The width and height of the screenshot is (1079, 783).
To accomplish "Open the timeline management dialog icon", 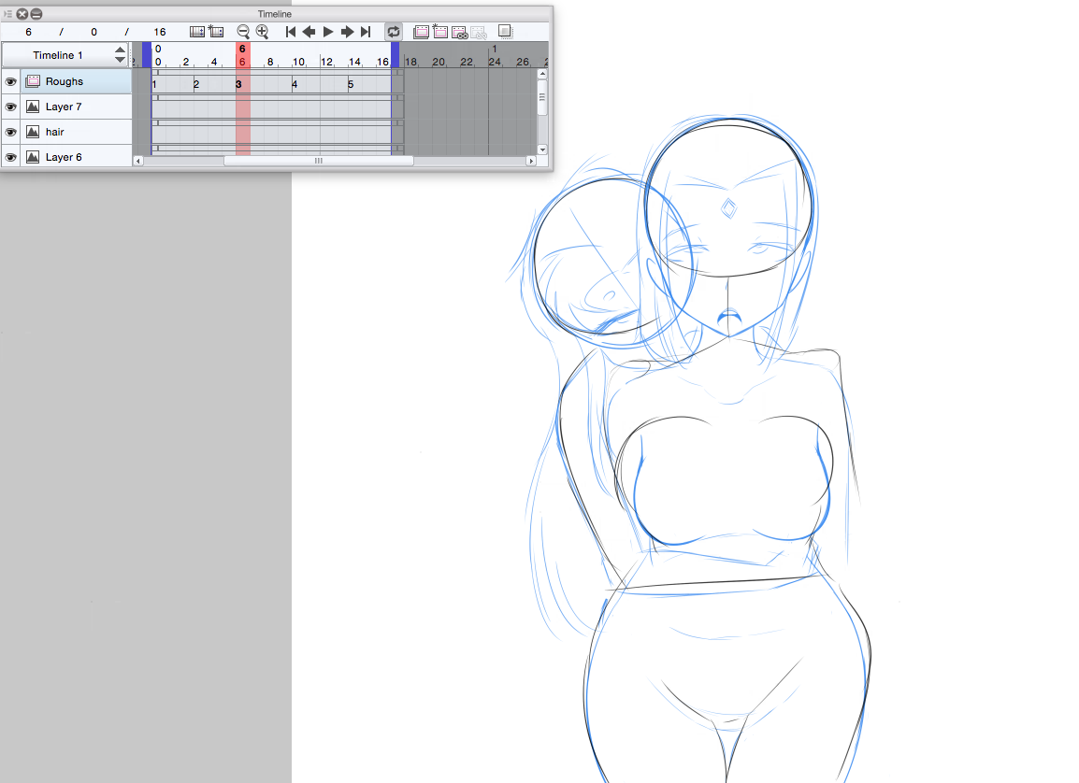I will tap(196, 32).
